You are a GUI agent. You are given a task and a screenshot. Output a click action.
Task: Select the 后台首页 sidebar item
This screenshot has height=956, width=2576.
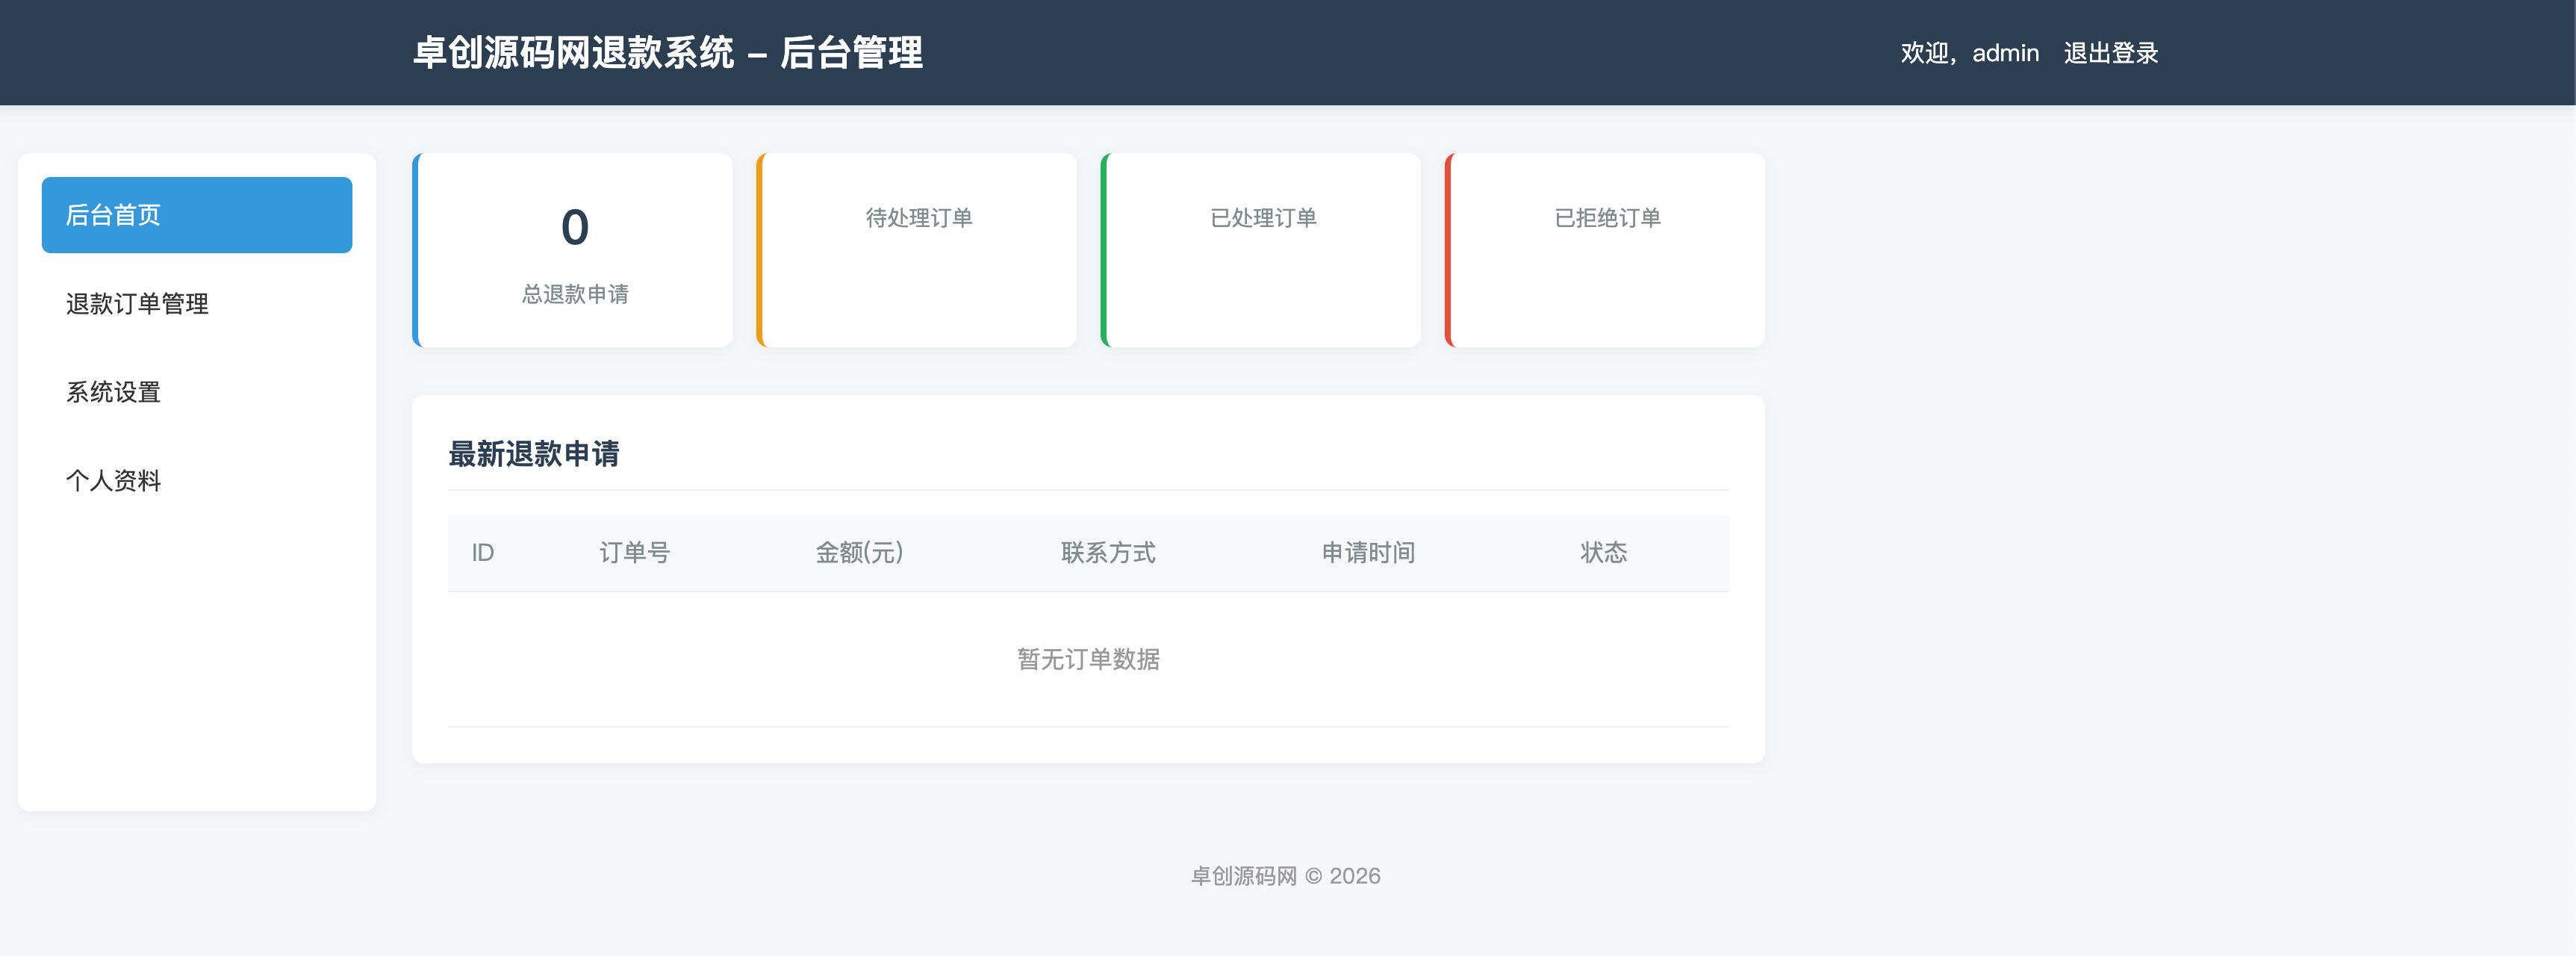click(x=196, y=213)
